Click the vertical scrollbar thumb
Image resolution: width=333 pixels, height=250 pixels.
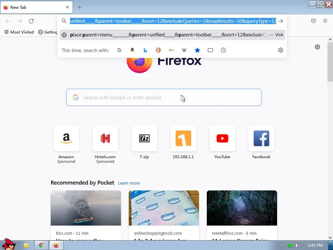330,62
